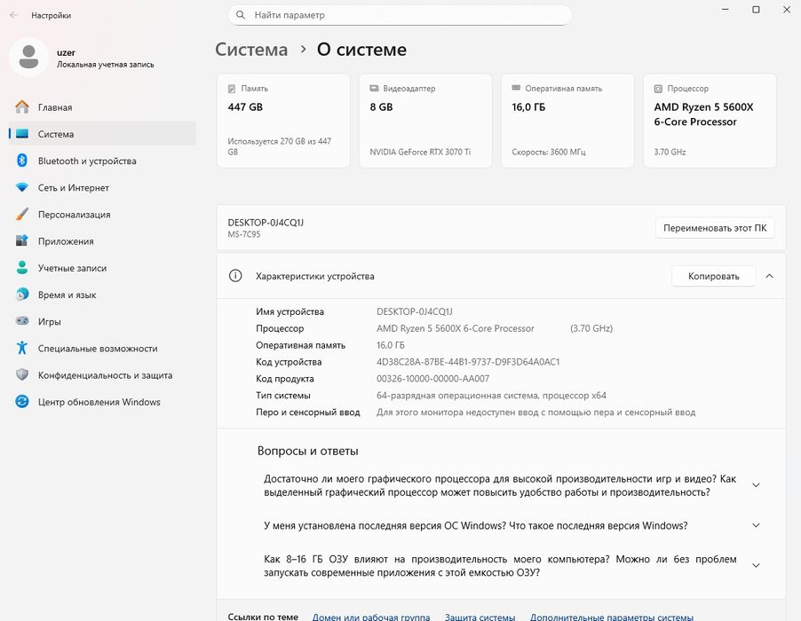Click the Apps icon in sidebar

[22, 240]
